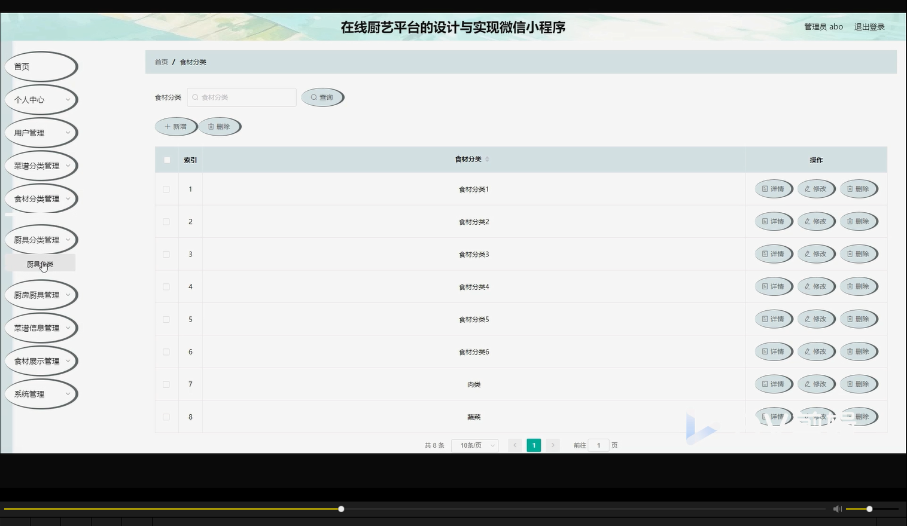Screen dimensions: 907x526
Task: Click the next page arrow
Action: [x=553, y=445]
